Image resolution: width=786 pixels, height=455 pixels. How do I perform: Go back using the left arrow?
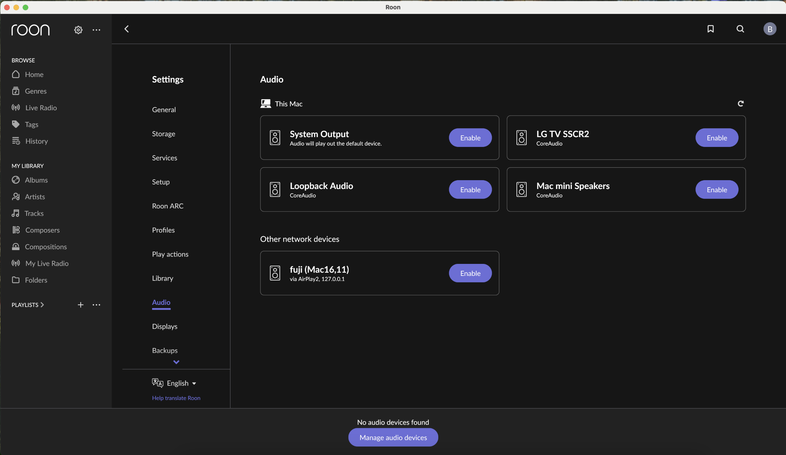127,29
